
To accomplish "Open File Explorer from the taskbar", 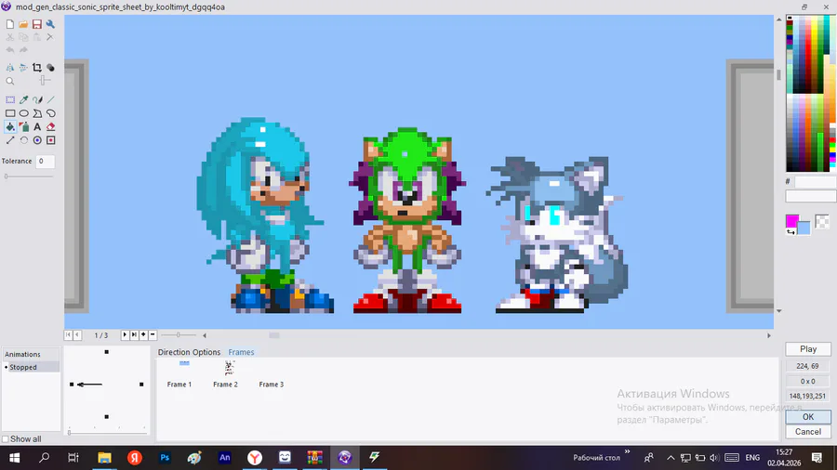I will [104, 458].
